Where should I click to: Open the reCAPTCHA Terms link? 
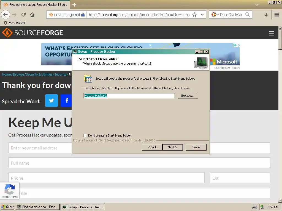pos(14,197)
